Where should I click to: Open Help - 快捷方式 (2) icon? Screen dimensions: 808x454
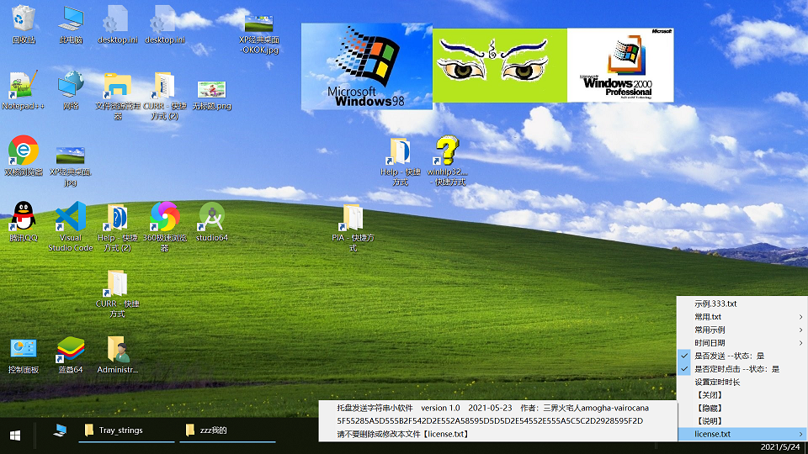[x=118, y=226]
